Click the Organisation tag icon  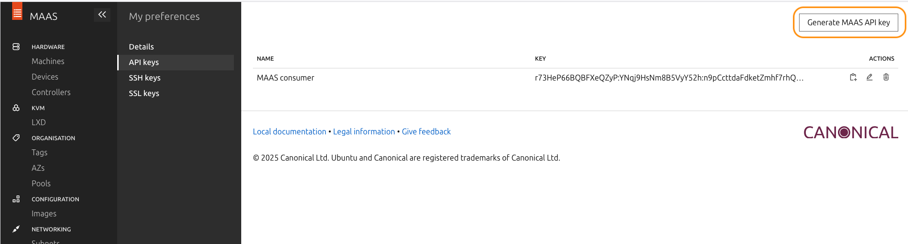(16, 138)
